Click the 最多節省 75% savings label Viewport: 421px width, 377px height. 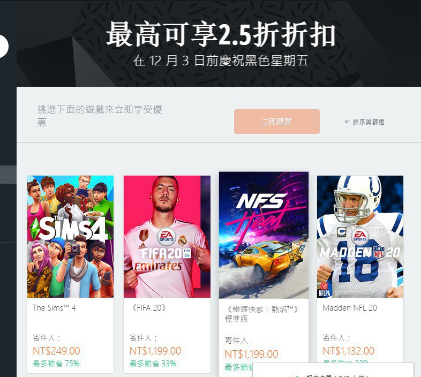pyautogui.click(x=56, y=364)
